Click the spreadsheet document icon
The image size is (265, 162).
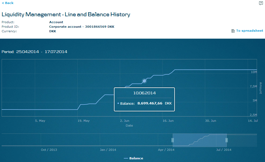233,31
